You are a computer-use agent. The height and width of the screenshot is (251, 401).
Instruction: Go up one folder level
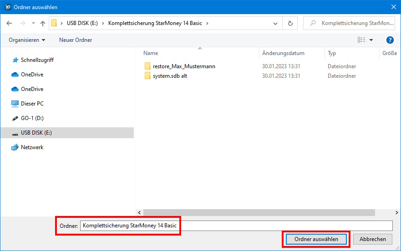point(43,23)
